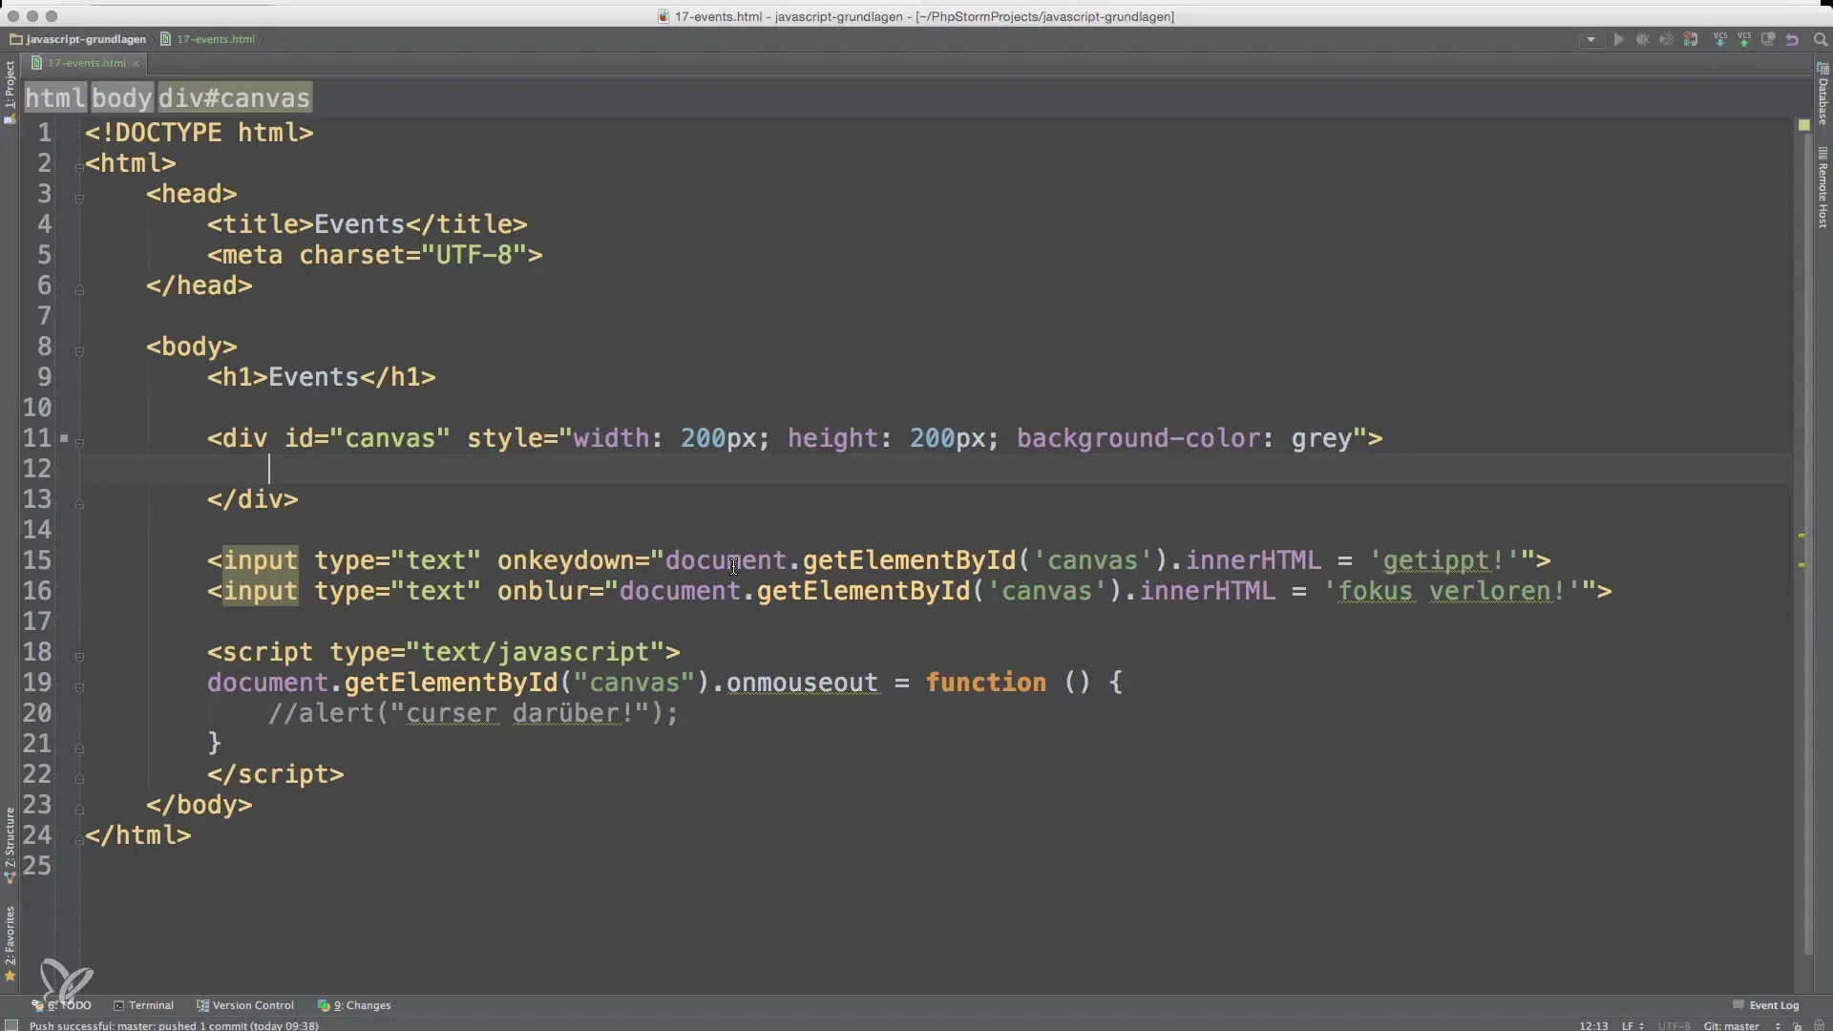Open Search Everywhere magnifier icon
The width and height of the screenshot is (1833, 1031).
tap(1820, 40)
